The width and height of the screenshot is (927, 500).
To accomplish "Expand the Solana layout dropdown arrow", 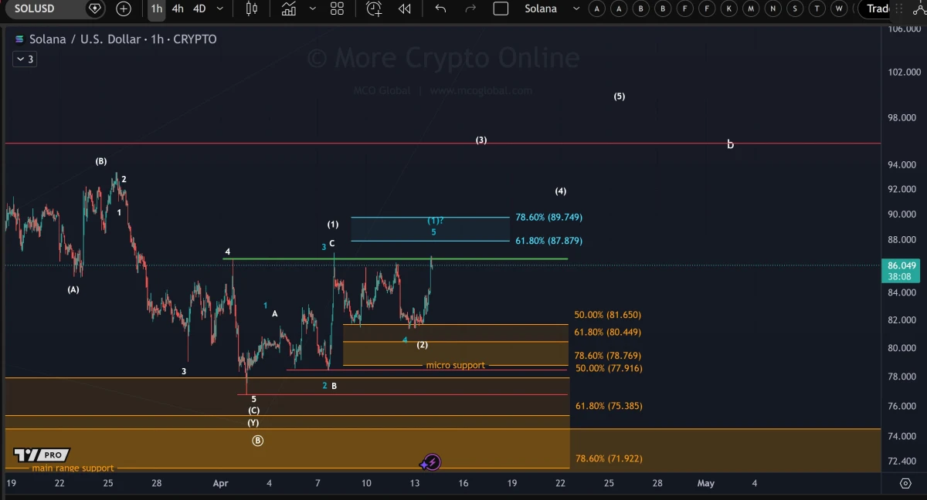I will click(x=576, y=8).
